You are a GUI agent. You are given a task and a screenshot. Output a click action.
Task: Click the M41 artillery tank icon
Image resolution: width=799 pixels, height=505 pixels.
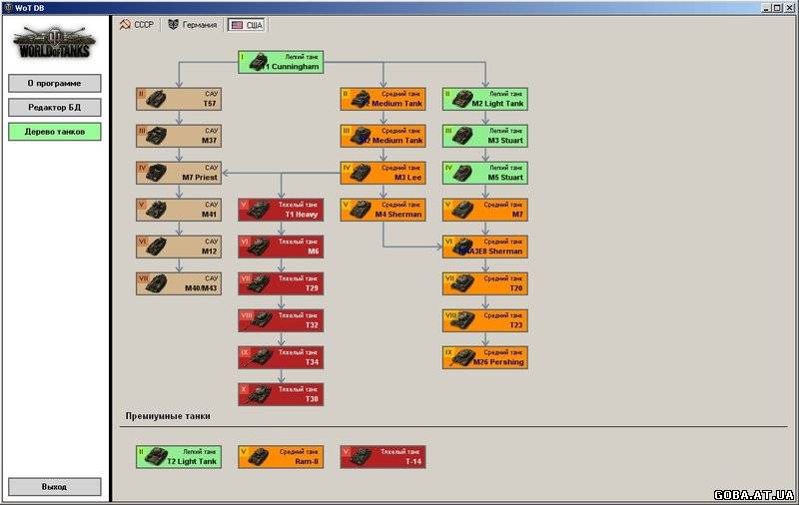click(x=156, y=210)
